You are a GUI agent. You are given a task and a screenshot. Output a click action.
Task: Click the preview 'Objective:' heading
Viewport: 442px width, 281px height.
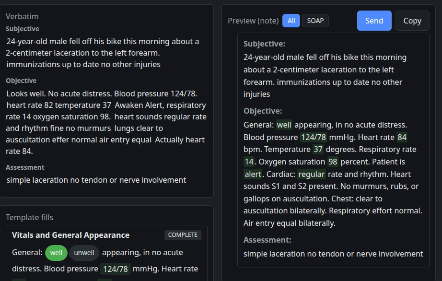(x=263, y=111)
